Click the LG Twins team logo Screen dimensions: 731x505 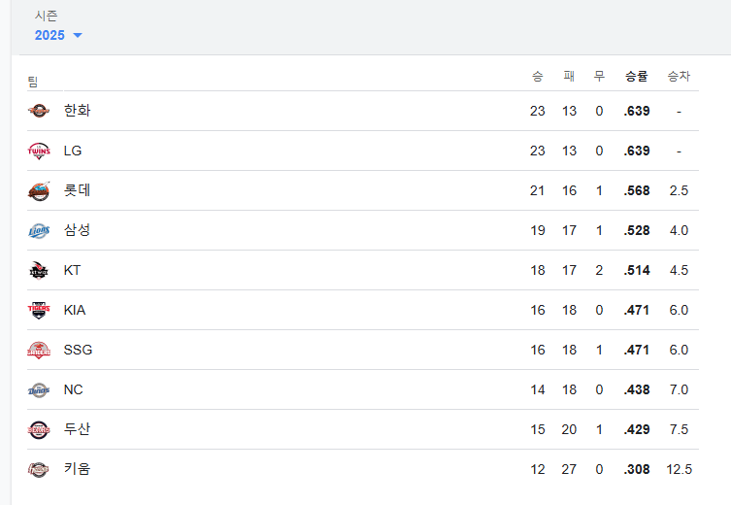pos(38,151)
